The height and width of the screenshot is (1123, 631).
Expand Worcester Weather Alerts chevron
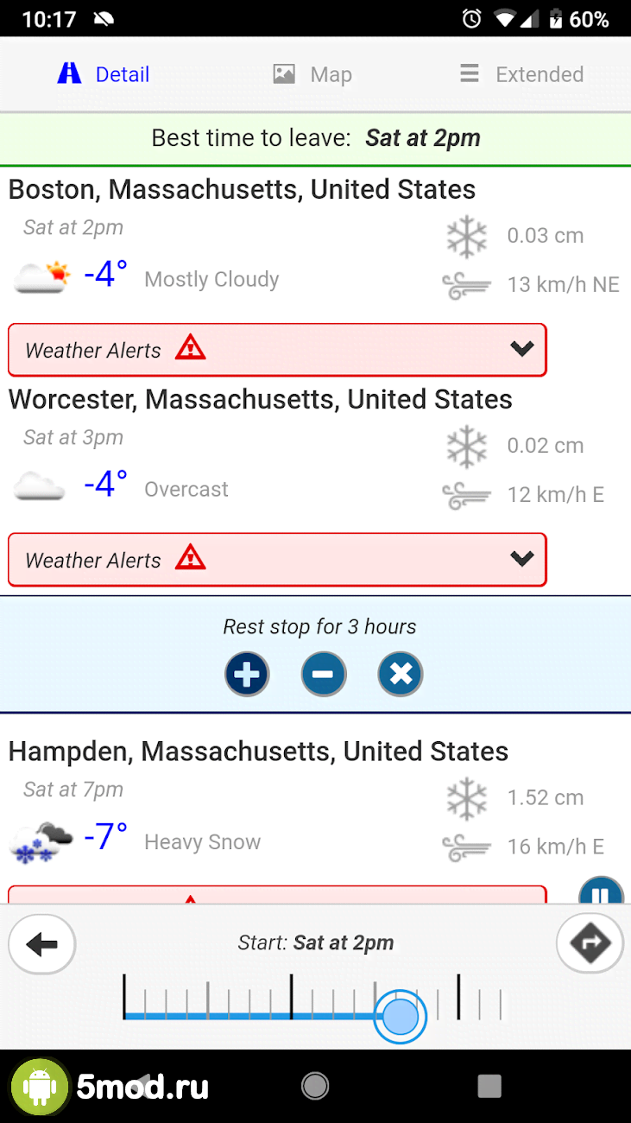[x=522, y=559]
